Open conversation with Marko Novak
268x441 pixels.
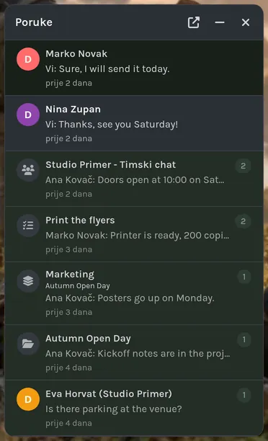[x=134, y=68]
